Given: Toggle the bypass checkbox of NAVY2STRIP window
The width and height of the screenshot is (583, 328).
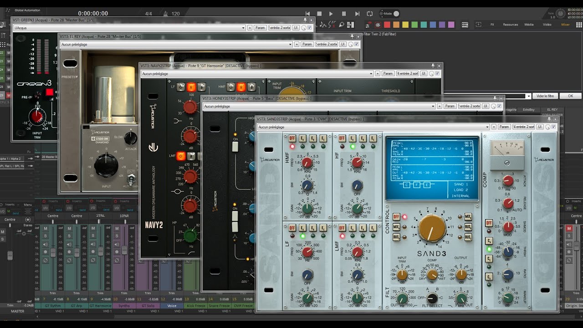Looking at the screenshot, I should [x=438, y=73].
